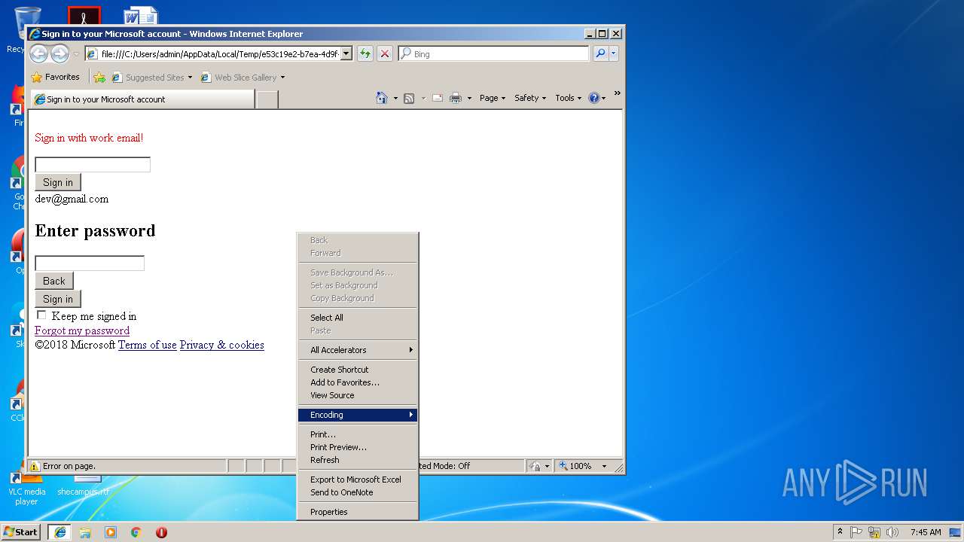
Task: Open the Favorites star button
Action: coord(55,77)
